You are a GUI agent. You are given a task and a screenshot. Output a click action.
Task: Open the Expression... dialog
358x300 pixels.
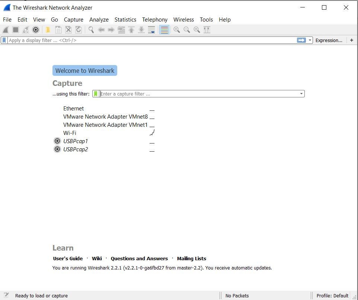pos(329,41)
